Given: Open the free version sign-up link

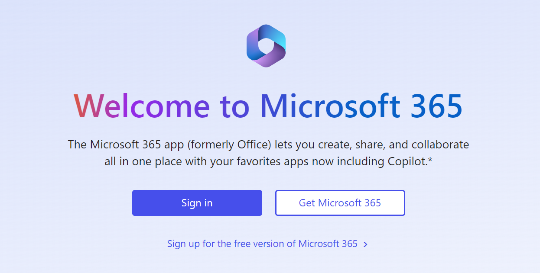Looking at the screenshot, I should [262, 244].
